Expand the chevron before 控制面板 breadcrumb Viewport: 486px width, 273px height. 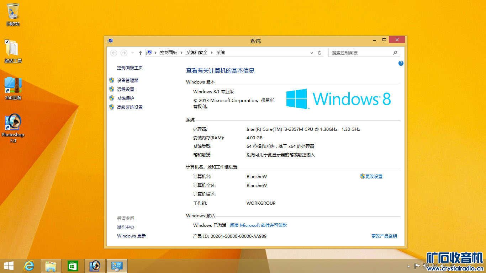(x=156, y=53)
